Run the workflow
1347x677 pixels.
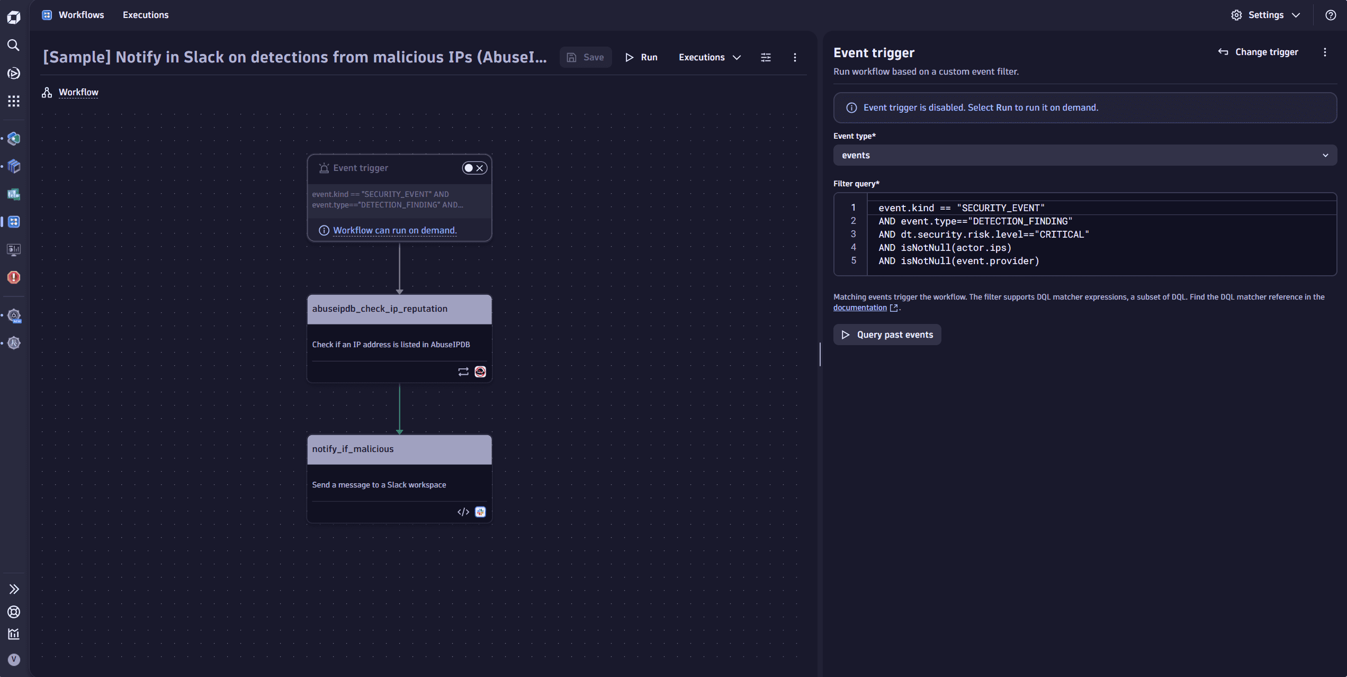click(641, 57)
